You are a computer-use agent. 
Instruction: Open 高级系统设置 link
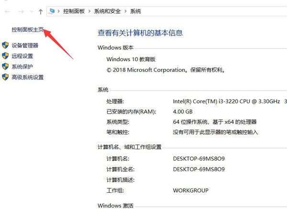point(28,77)
